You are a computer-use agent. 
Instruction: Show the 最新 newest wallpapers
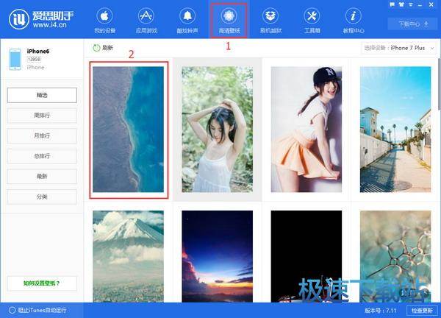click(42, 177)
